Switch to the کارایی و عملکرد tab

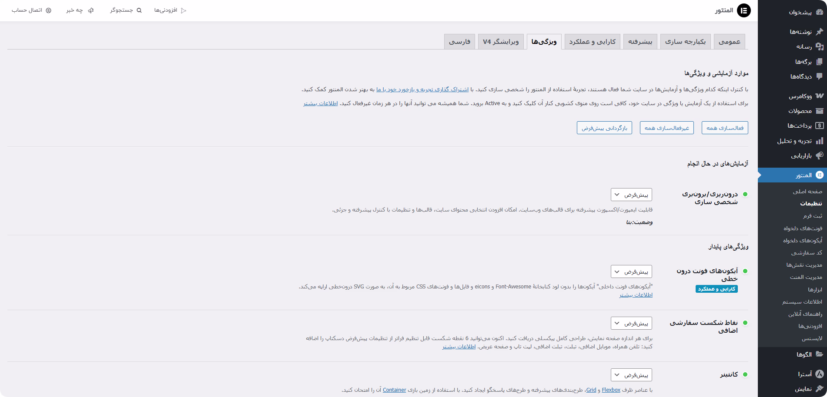click(593, 42)
